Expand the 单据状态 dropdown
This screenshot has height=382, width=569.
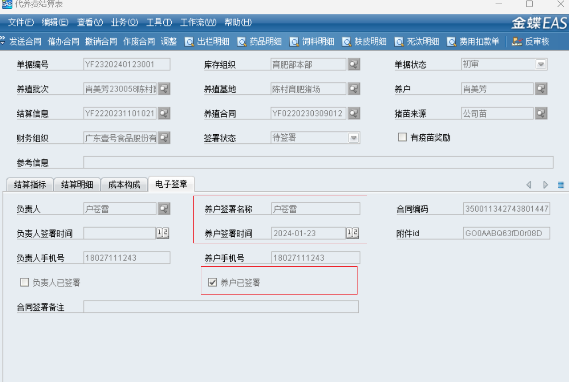point(541,64)
